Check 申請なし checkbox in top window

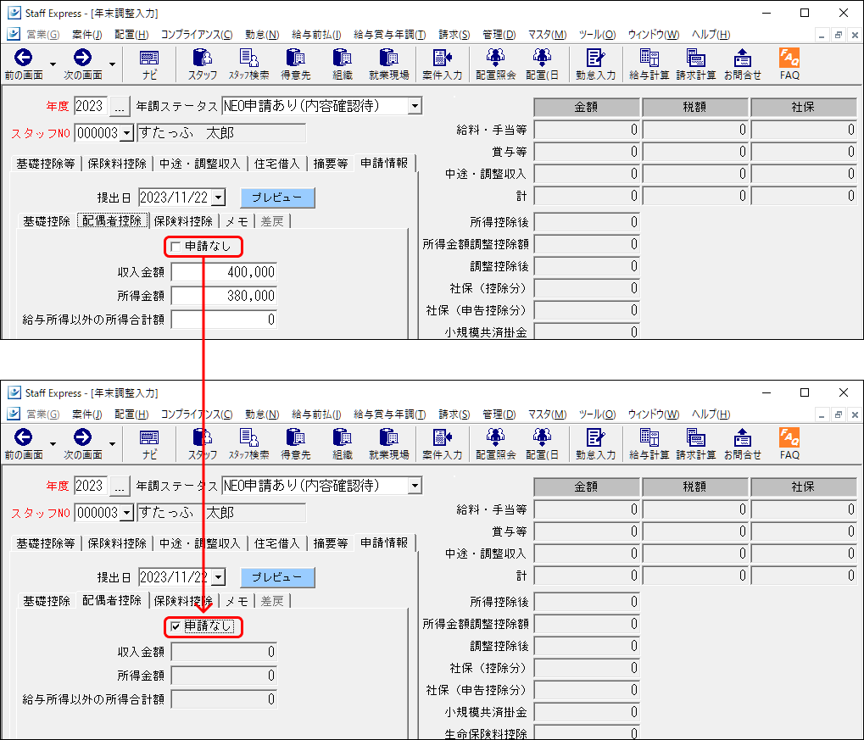[x=176, y=247]
